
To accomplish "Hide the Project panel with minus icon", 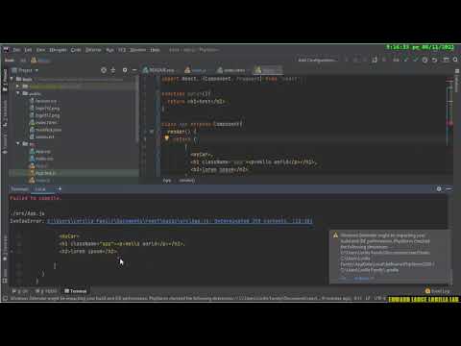I will pyautogui.click(x=134, y=70).
